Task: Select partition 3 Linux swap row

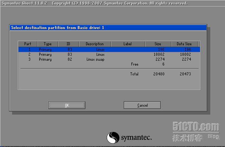Action: 109,59
